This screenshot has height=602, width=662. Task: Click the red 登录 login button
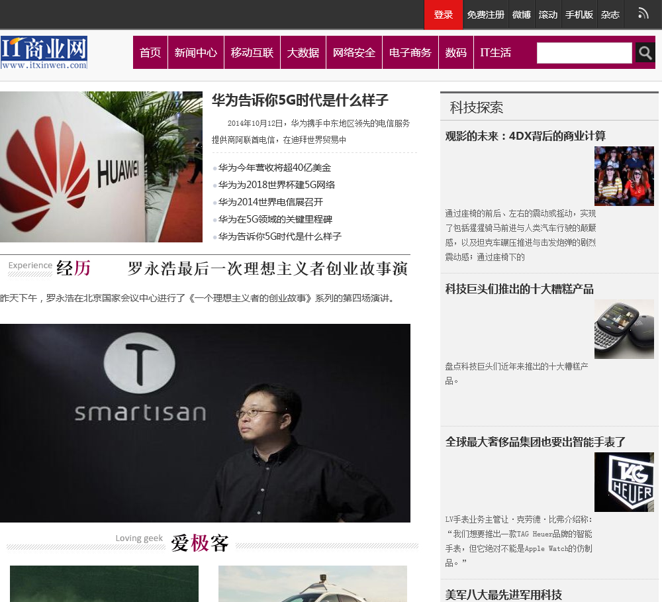click(x=444, y=15)
